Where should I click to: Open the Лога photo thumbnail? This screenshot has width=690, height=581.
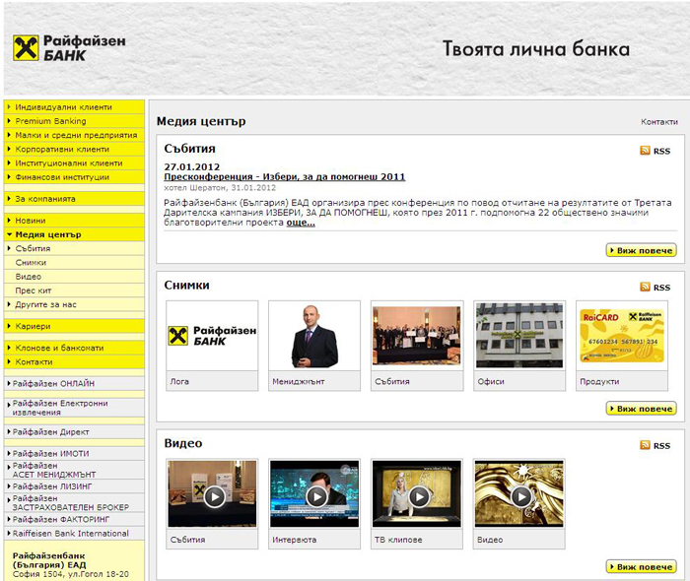(212, 336)
